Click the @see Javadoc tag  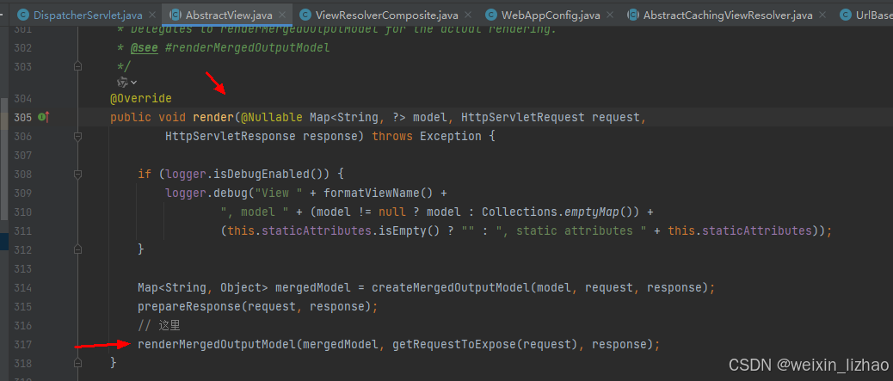144,48
